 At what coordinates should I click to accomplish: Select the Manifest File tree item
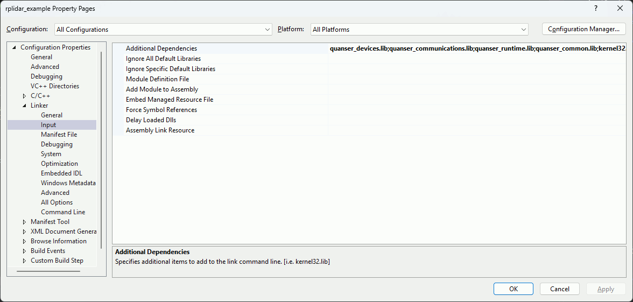pyautogui.click(x=59, y=135)
